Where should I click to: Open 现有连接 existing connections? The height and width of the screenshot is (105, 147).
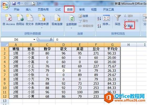(x=57, y=20)
